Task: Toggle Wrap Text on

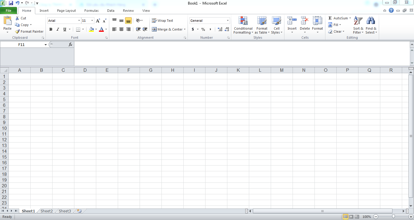Action: pos(162,21)
